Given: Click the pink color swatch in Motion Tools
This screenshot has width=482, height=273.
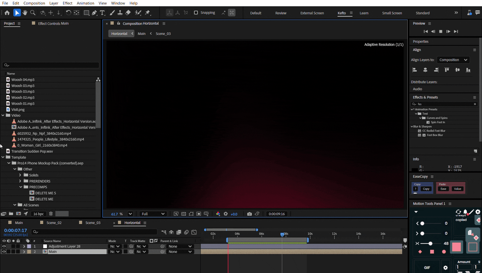Looking at the screenshot, I should [x=456, y=247].
